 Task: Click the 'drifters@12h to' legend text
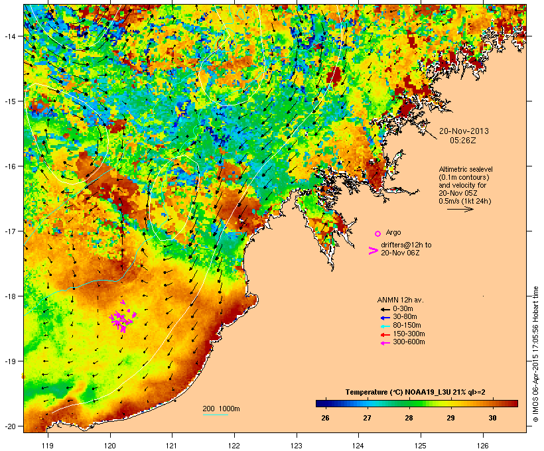(406, 245)
